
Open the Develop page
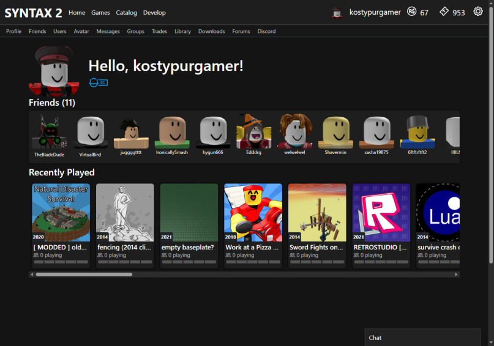tap(154, 13)
